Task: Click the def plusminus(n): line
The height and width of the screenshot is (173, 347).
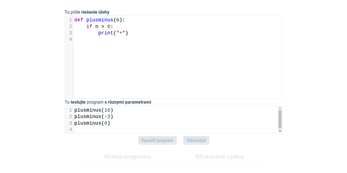Action: (x=100, y=20)
